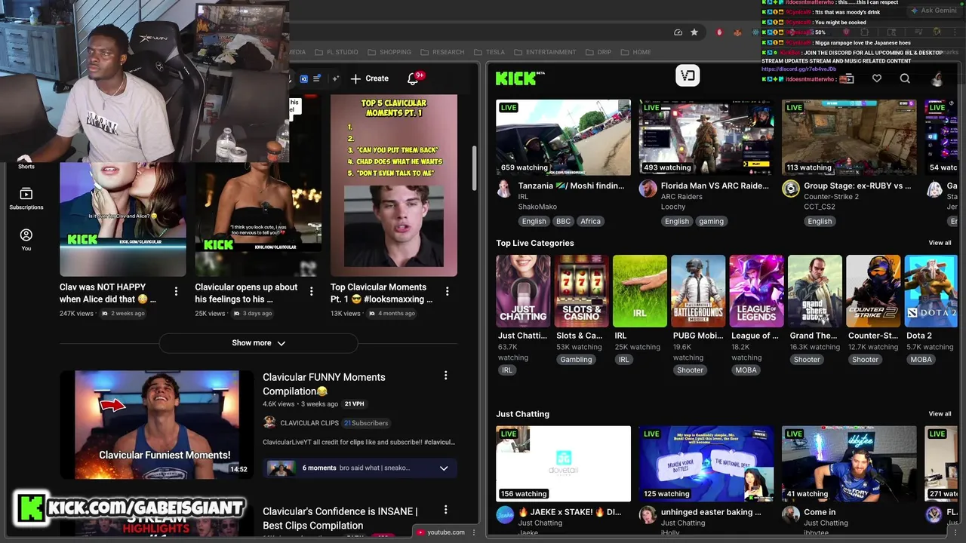The image size is (966, 543).
Task: Select the Africa tag
Action: (x=590, y=221)
